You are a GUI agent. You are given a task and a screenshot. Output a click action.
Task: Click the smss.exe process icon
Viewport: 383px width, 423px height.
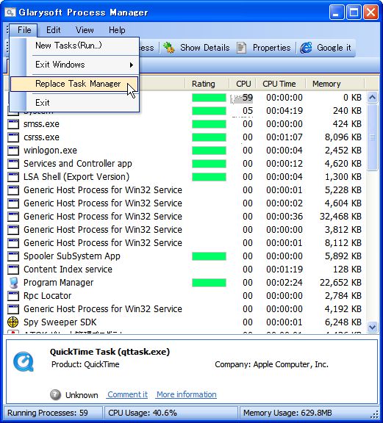[x=13, y=124]
